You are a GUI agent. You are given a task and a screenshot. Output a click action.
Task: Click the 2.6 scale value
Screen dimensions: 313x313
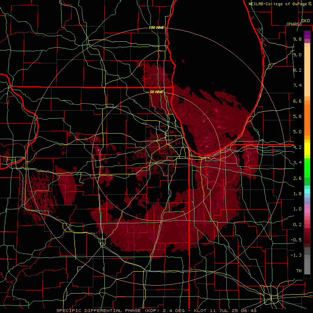coord(297,178)
